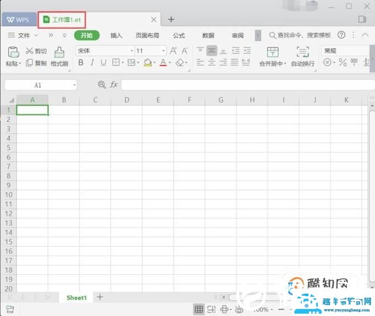Open the 数据 Data tab
The height and width of the screenshot is (316, 375).
pyautogui.click(x=208, y=36)
